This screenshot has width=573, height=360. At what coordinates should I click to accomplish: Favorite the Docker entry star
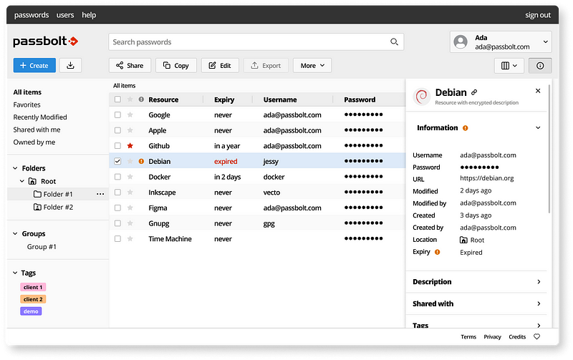click(130, 177)
